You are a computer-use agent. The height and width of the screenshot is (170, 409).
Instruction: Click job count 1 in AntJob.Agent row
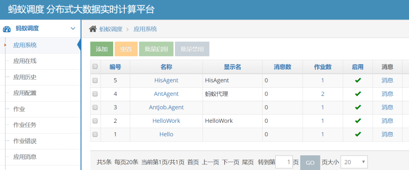tap(323, 107)
